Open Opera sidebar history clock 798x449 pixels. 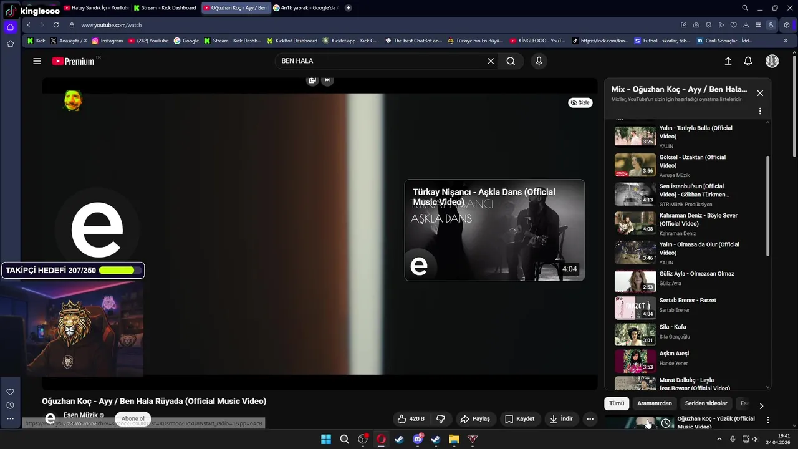click(10, 405)
